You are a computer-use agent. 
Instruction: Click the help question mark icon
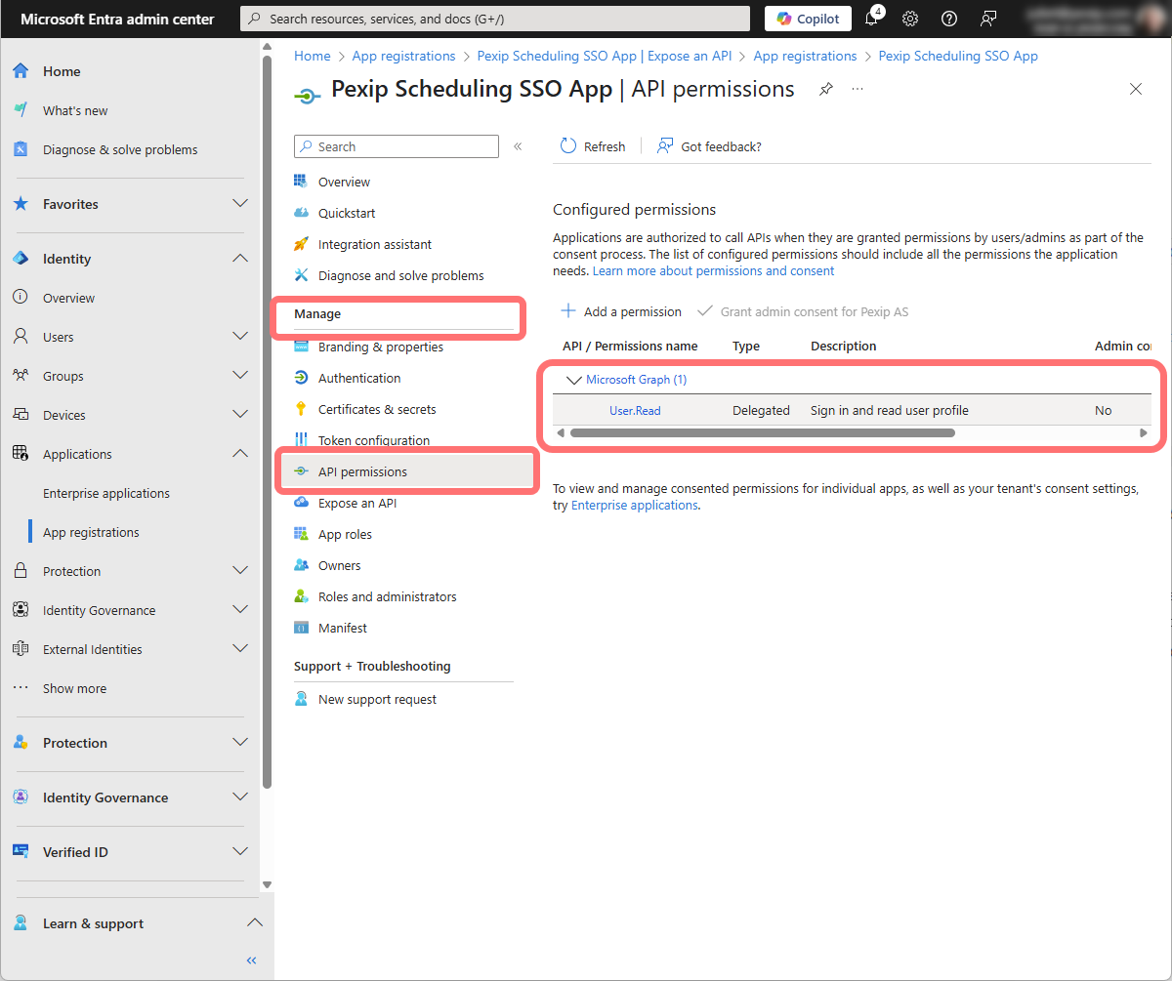pyautogui.click(x=948, y=19)
